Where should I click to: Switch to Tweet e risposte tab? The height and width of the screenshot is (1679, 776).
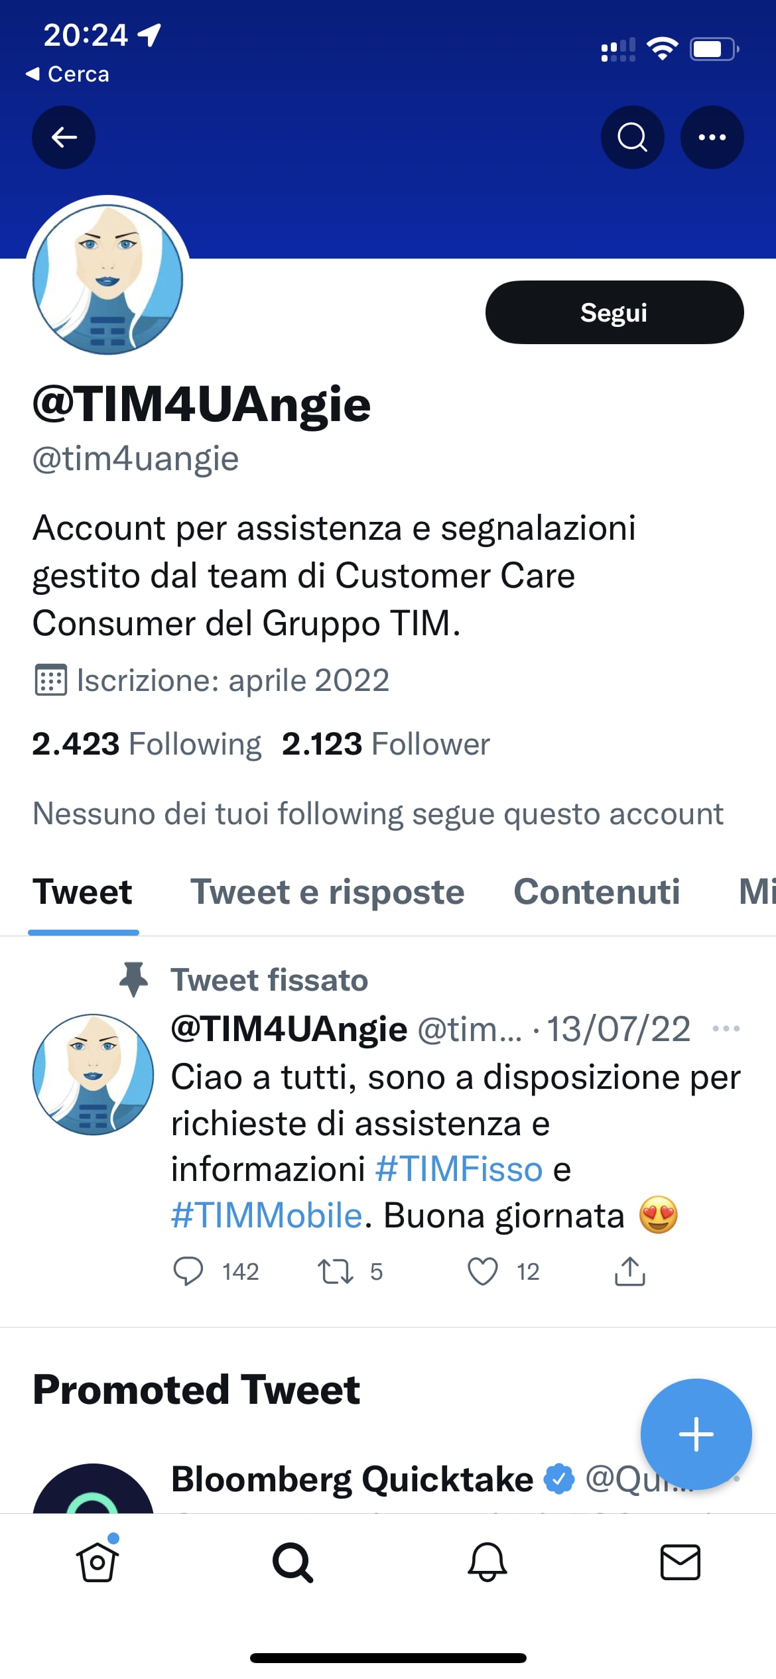click(x=327, y=892)
